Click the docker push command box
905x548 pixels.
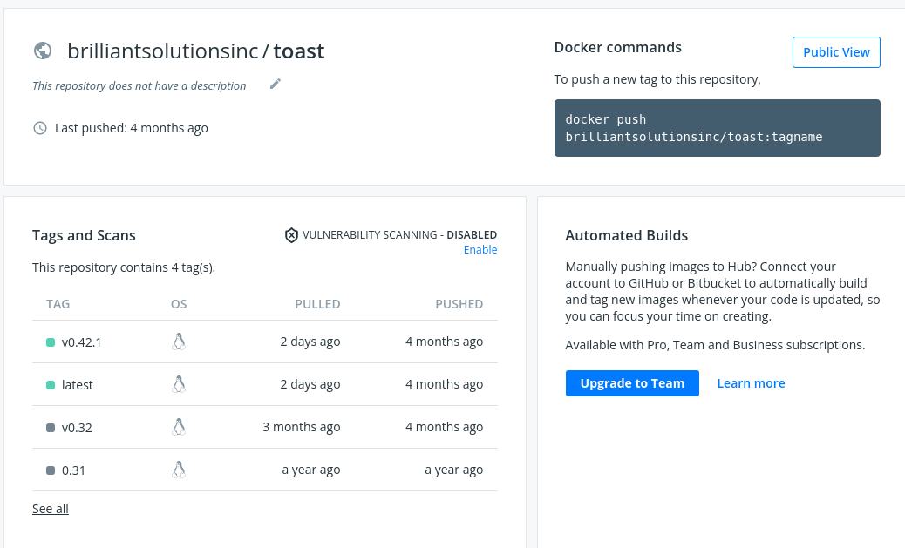(x=718, y=128)
